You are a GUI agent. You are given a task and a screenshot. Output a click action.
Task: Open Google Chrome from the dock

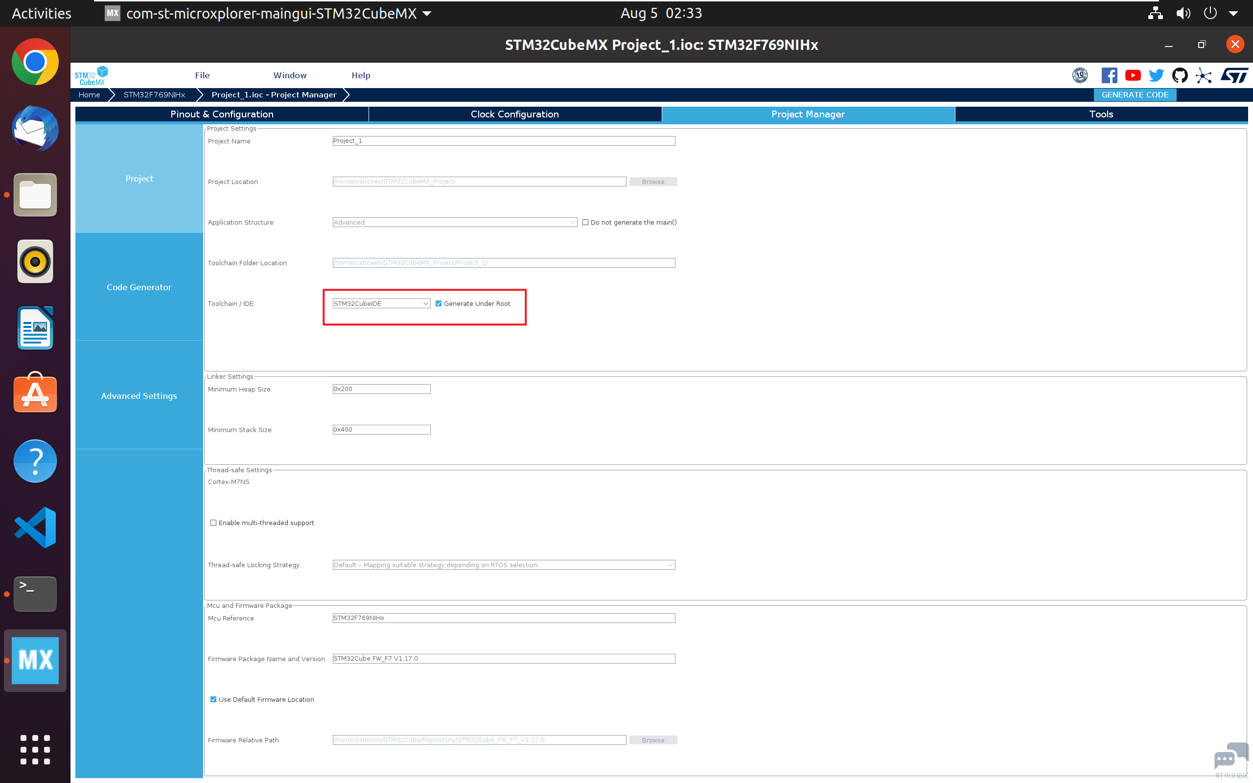click(35, 62)
